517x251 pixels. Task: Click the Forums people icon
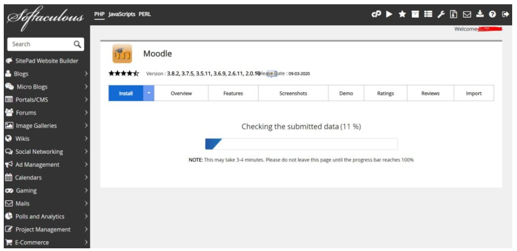click(x=9, y=113)
